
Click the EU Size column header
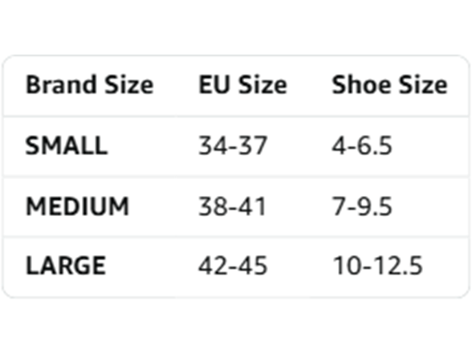(242, 85)
